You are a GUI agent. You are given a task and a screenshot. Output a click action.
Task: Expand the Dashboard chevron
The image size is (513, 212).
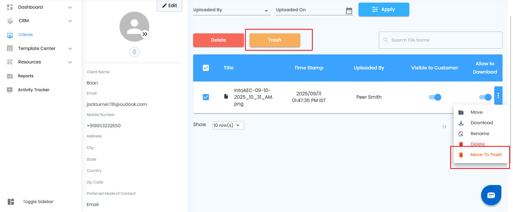tap(70, 8)
